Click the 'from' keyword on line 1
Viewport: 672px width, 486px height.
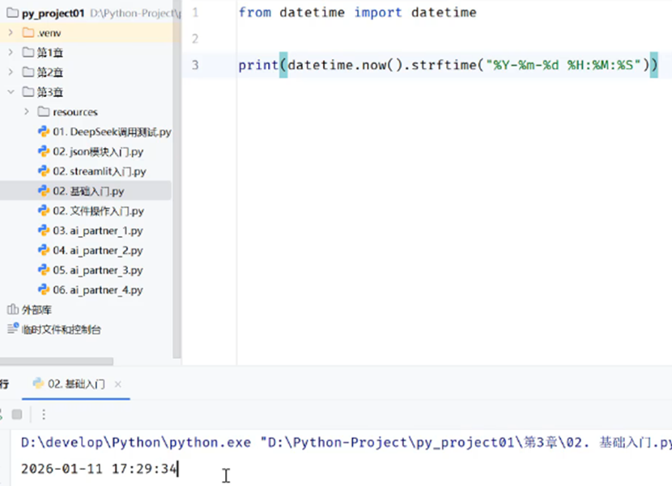click(254, 12)
